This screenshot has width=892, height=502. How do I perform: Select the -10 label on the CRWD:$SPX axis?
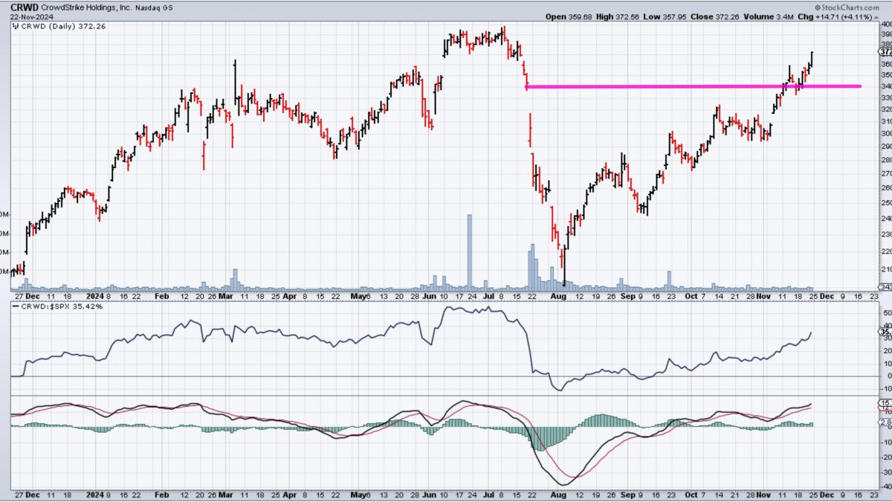point(885,389)
